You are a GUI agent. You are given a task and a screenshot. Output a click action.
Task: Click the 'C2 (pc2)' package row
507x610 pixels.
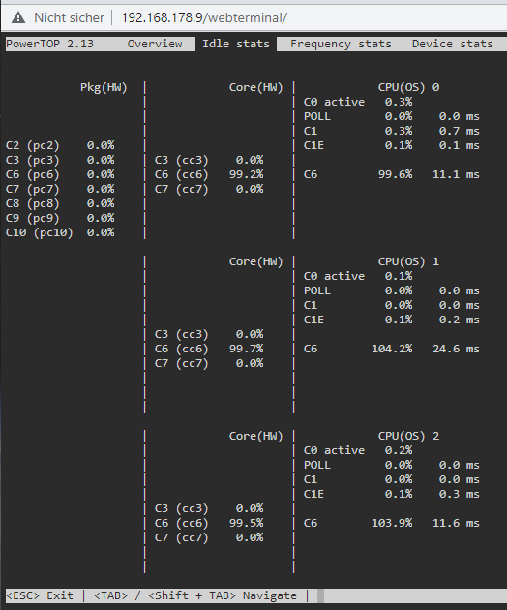60,145
